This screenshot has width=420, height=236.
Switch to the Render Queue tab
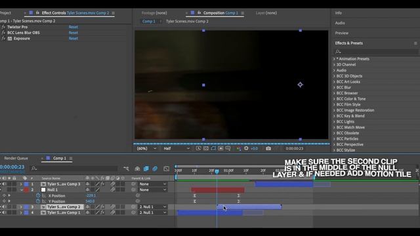(x=16, y=158)
